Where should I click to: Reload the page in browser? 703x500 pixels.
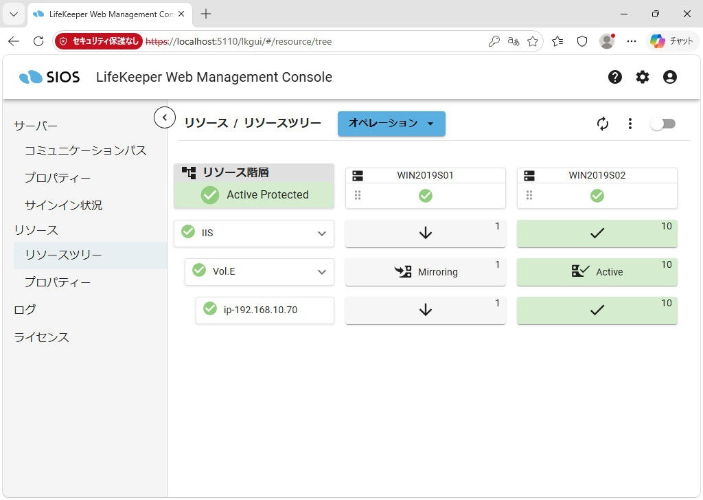click(x=38, y=41)
